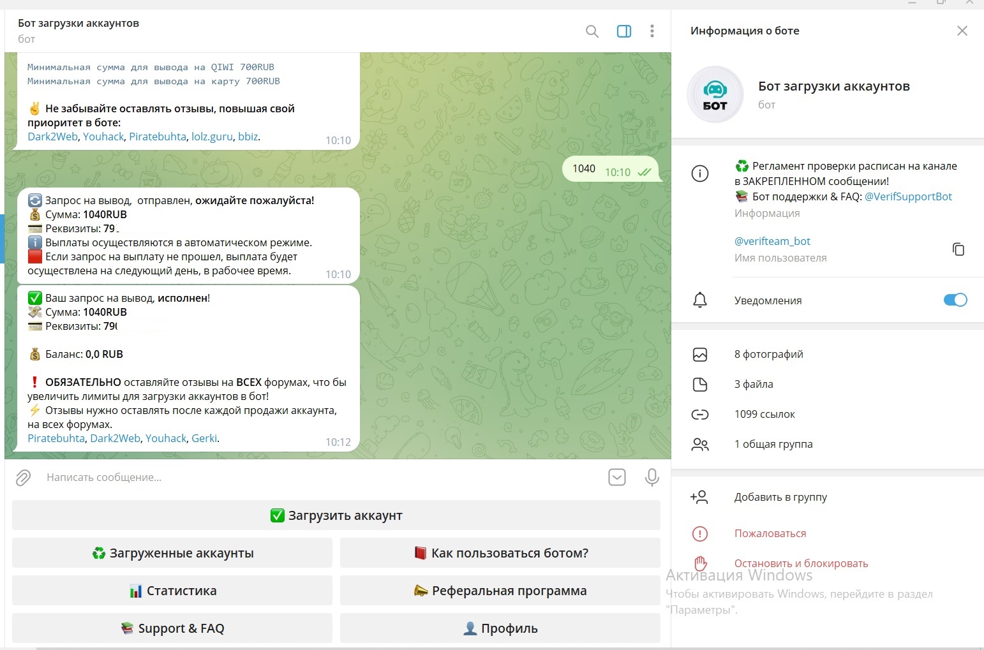Click the bot avatar picture

715,94
